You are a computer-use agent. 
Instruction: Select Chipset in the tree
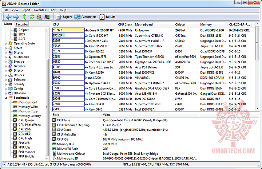pyautogui.click(x=21, y=30)
